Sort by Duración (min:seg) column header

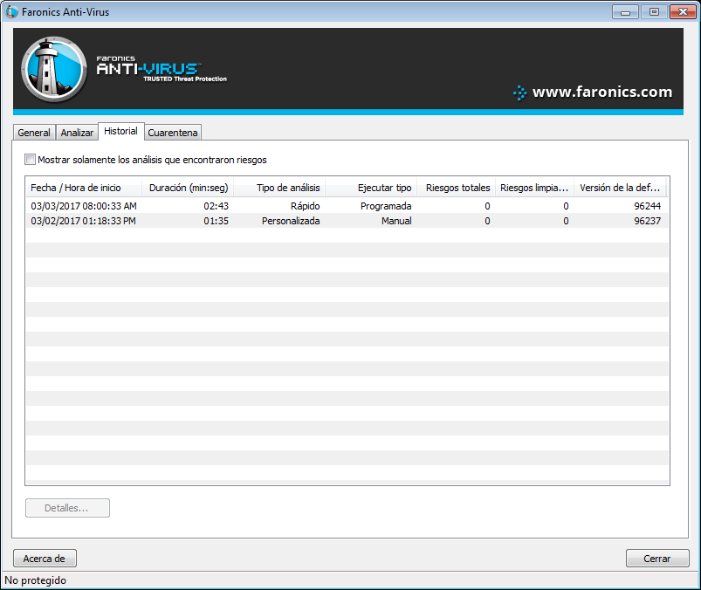pyautogui.click(x=188, y=188)
